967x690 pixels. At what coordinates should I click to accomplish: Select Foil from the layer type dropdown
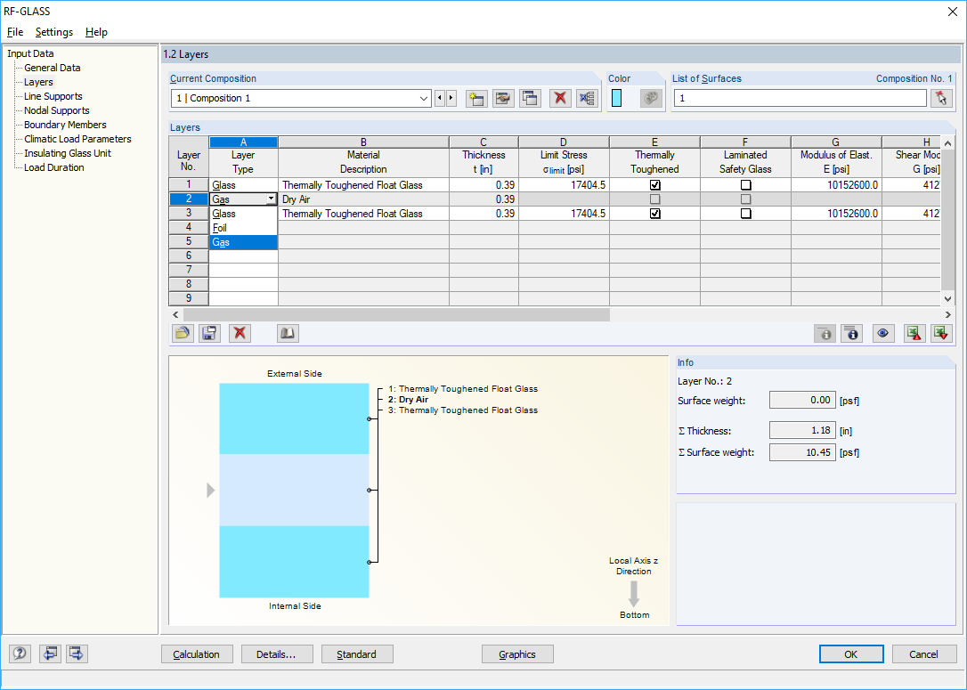click(x=221, y=227)
